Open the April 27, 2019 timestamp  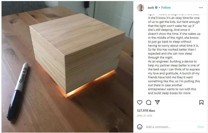pos(145,116)
